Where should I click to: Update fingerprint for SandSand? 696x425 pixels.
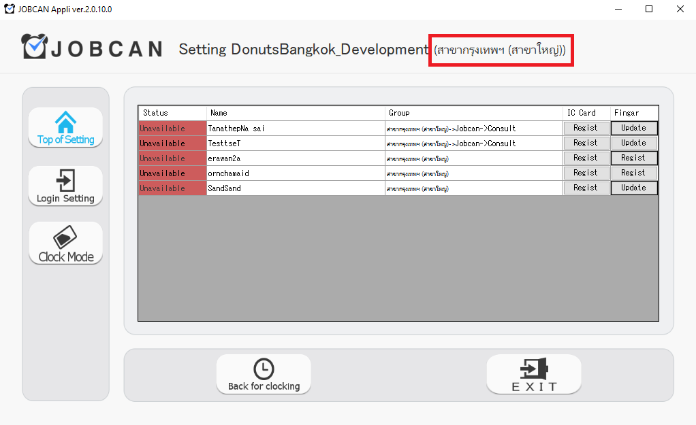pyautogui.click(x=633, y=188)
